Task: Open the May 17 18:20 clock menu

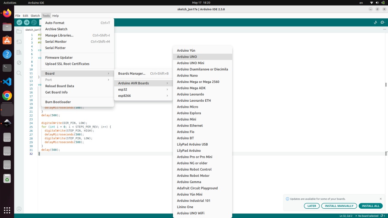Action: pyautogui.click(x=201, y=3)
